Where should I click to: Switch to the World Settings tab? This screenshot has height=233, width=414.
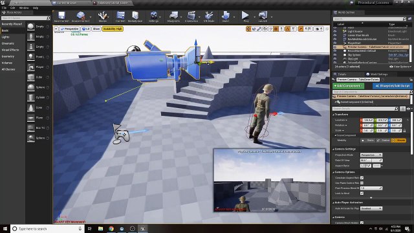click(377, 74)
